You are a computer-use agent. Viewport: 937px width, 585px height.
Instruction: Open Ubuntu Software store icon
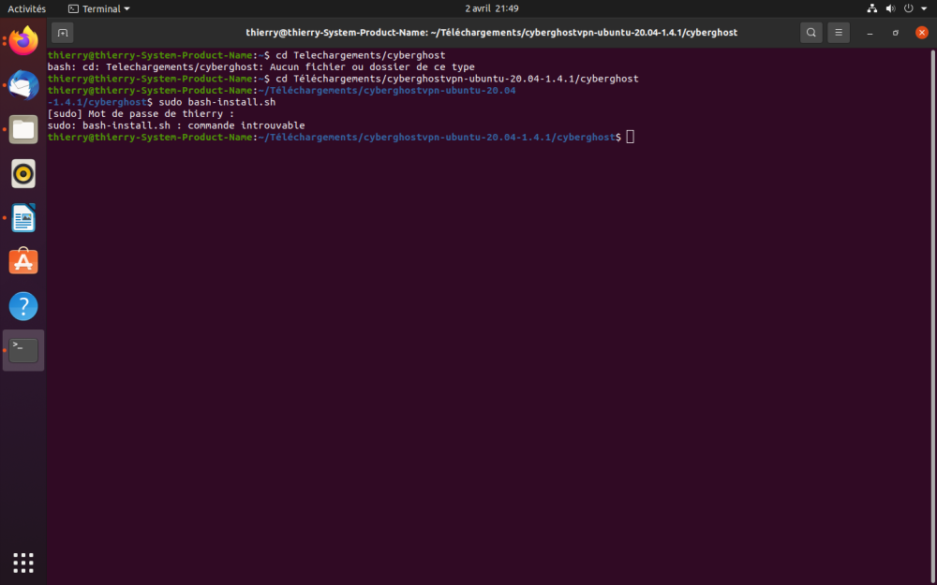[23, 261]
